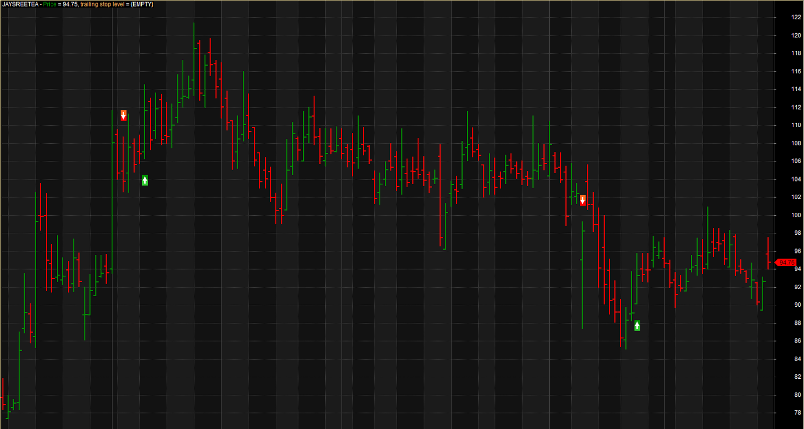804x429 pixels.
Task: Click the 110 price axis label
Action: tap(796, 125)
